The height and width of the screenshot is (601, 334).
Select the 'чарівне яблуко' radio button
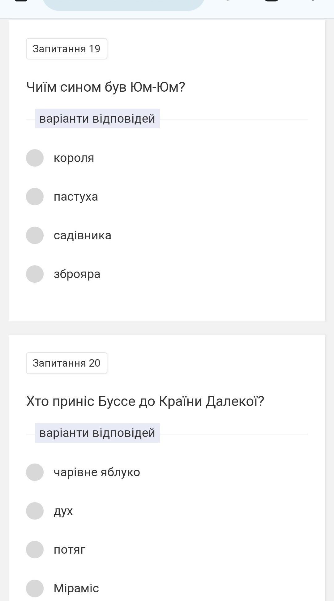[35, 472]
